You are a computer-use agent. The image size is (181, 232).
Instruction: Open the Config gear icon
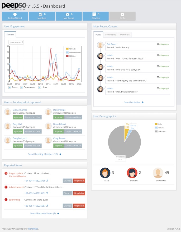[122, 14]
